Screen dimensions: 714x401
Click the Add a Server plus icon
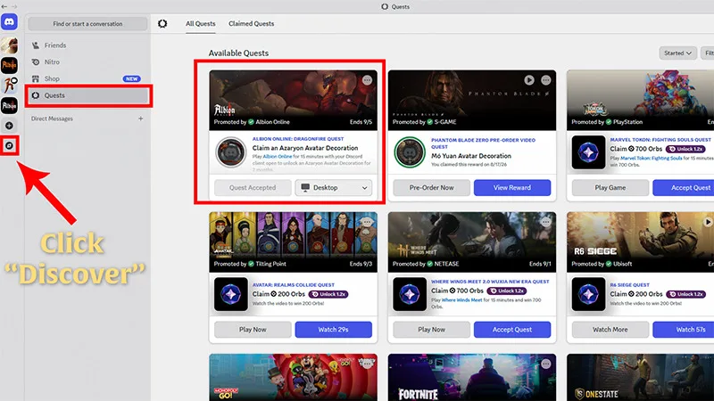click(x=9, y=126)
